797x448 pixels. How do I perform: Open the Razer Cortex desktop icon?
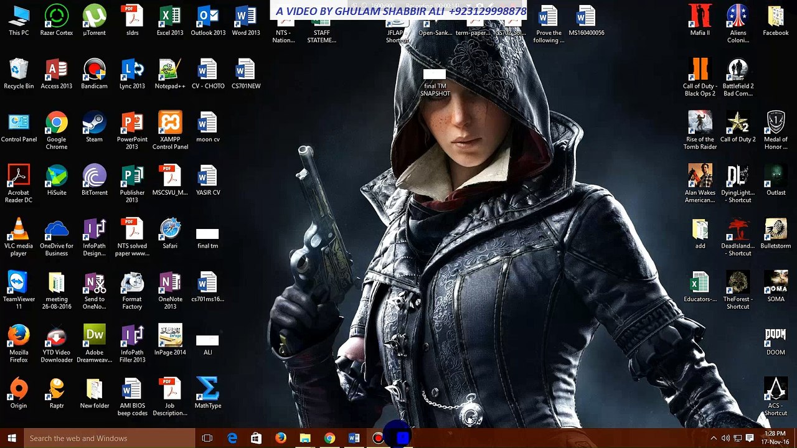56,17
